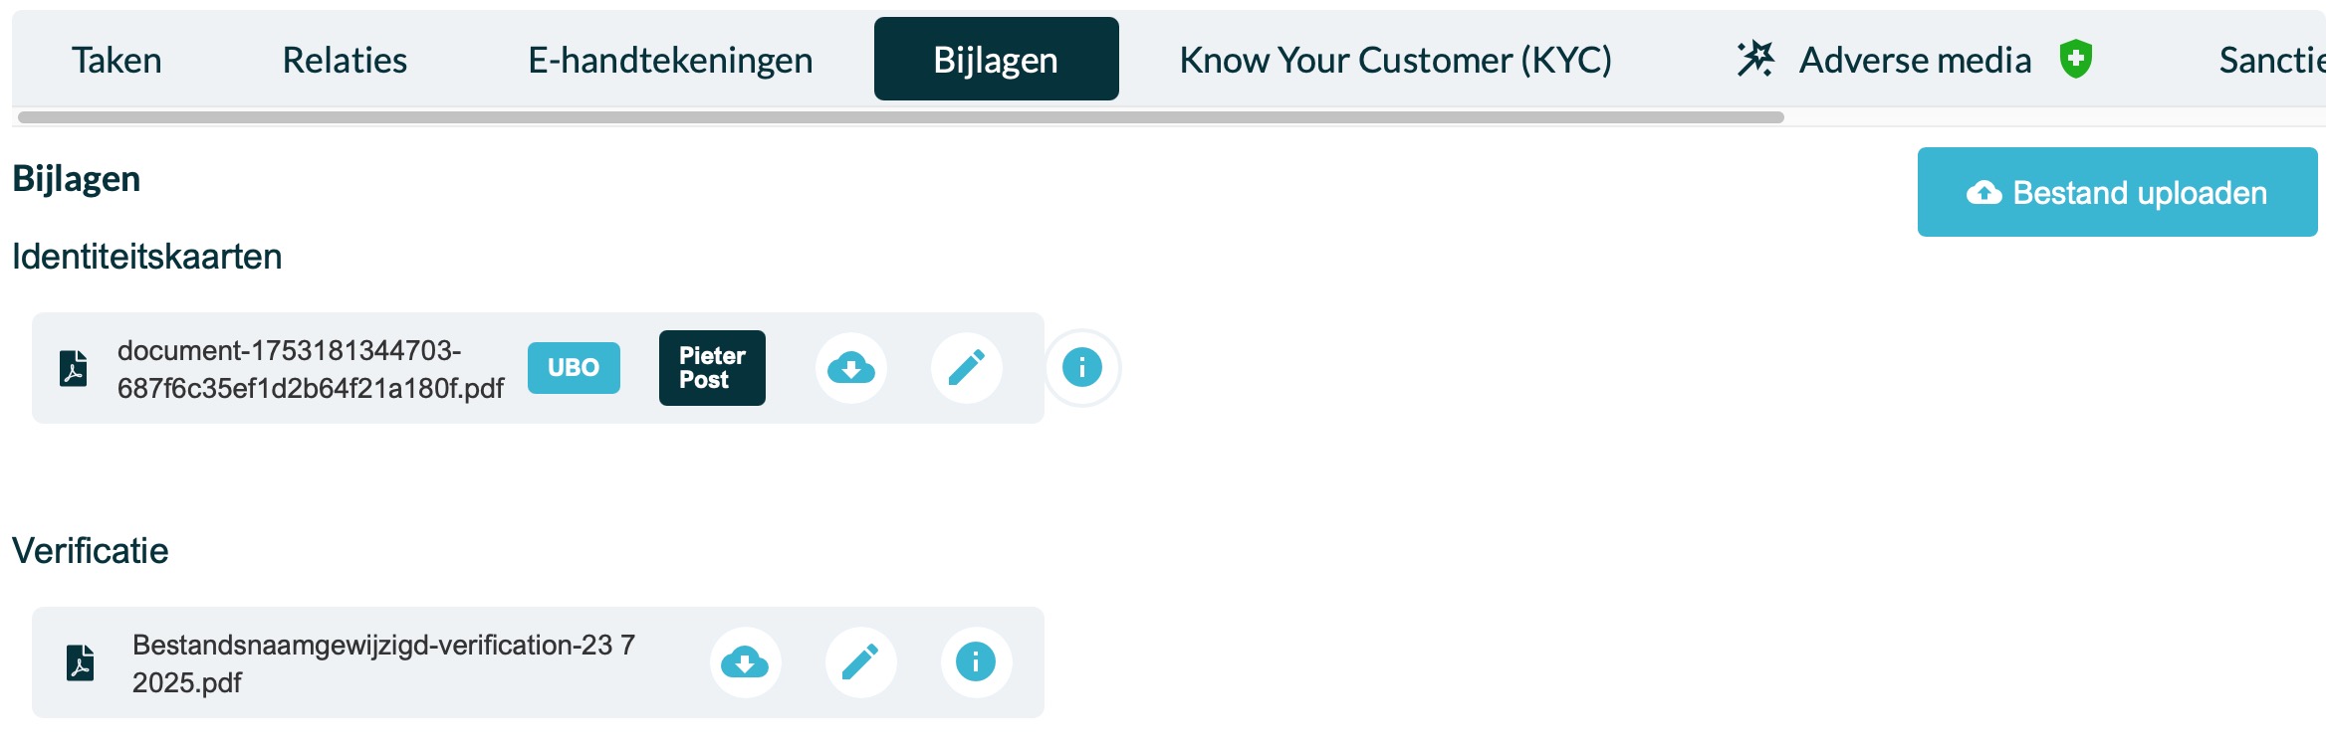This screenshot has height=750, width=2330.
Task: Switch to the Relaties tab
Action: point(345,60)
